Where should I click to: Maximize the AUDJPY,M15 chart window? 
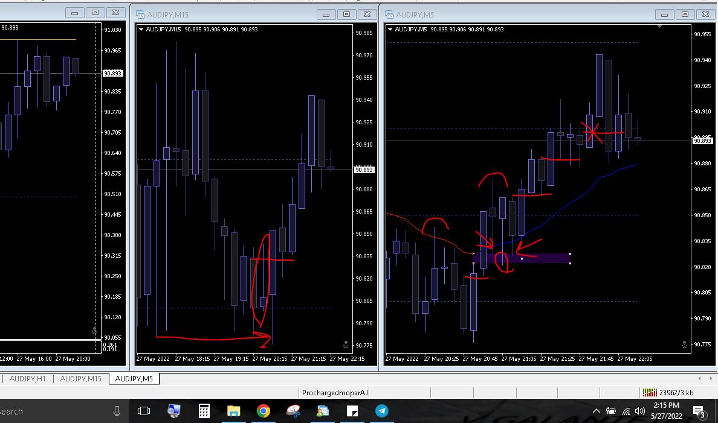tap(347, 14)
